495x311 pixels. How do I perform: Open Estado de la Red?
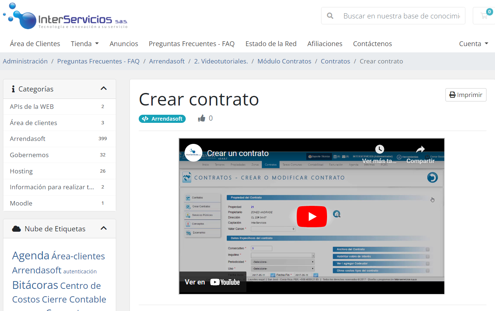tap(271, 44)
